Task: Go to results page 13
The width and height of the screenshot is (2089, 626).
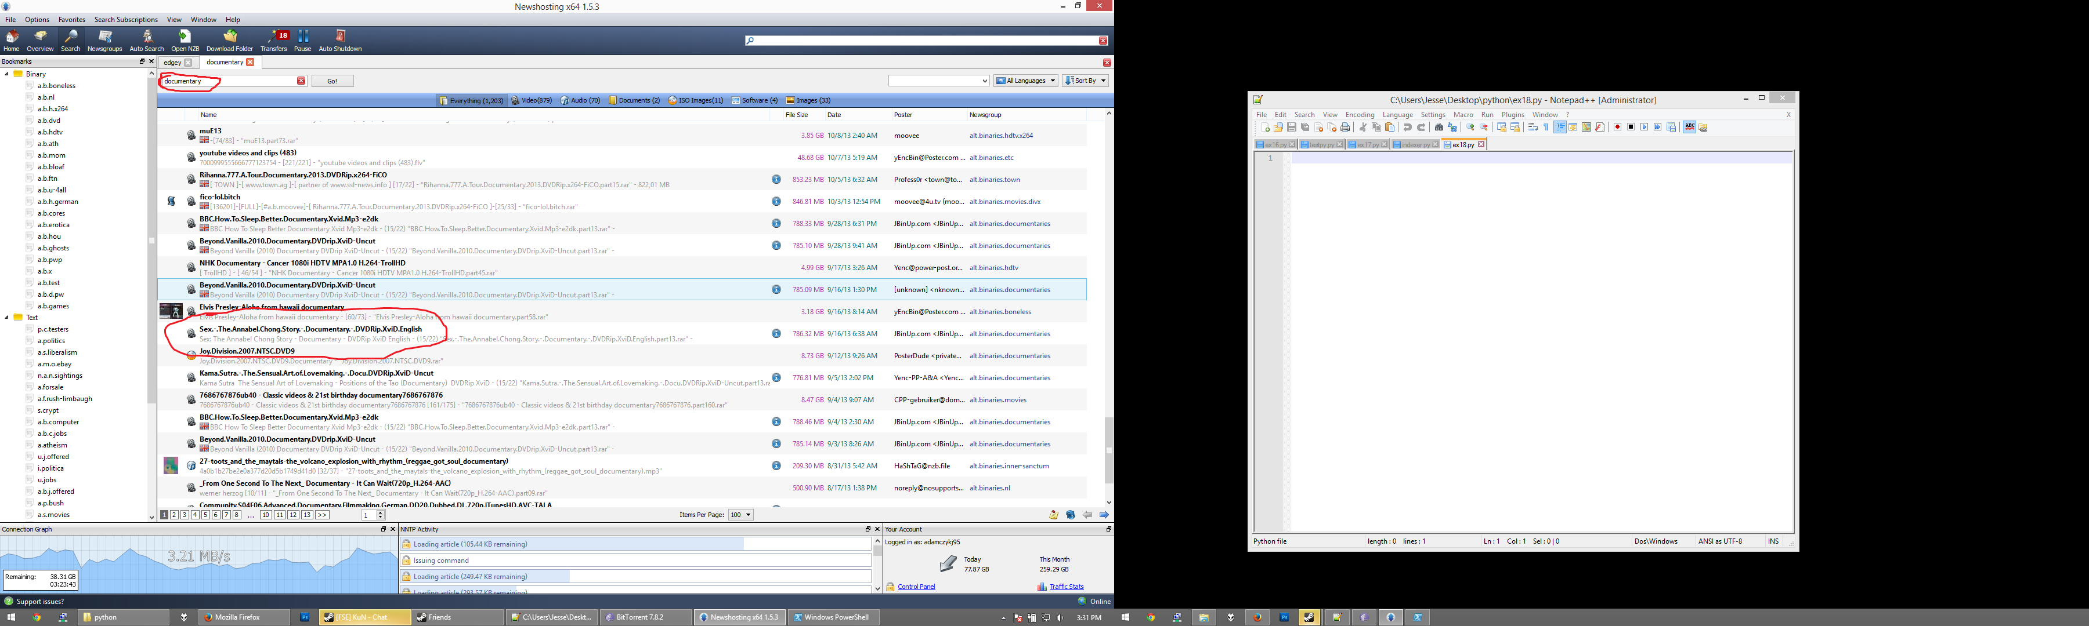Action: tap(306, 515)
